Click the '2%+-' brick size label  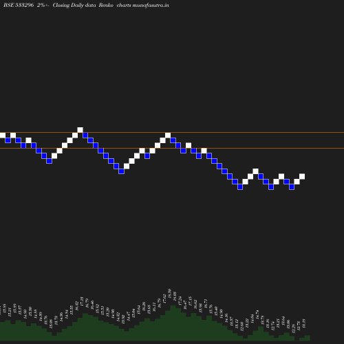(x=43, y=5)
